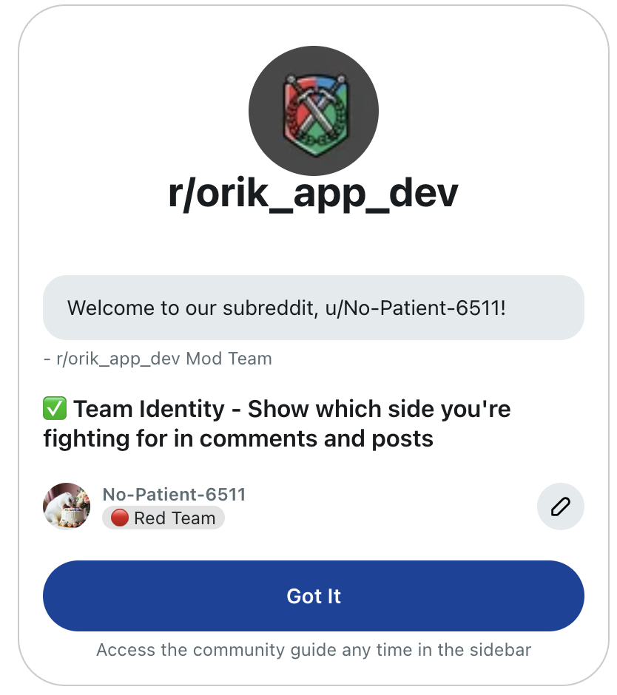Open the No-Patient-6511 avatar picture

pyautogui.click(x=67, y=506)
